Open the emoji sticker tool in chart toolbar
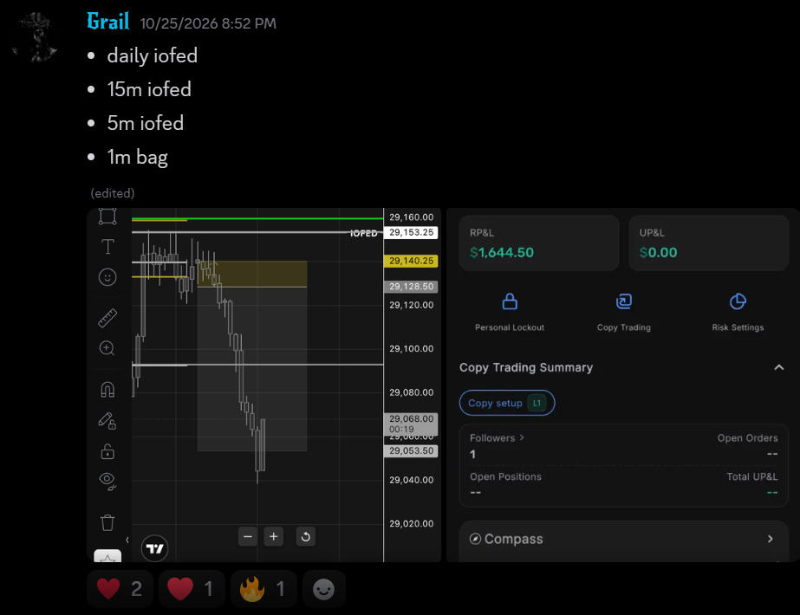The width and height of the screenshot is (800, 615). 107,277
